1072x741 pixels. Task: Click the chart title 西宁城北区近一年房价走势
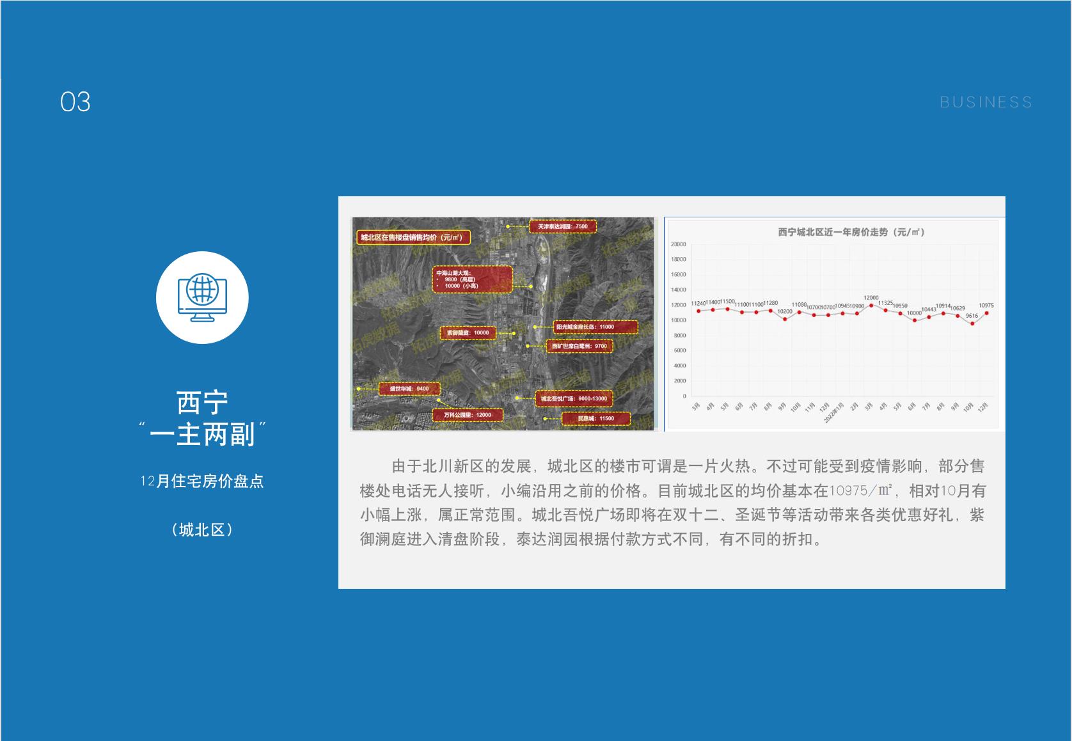pyautogui.click(x=851, y=232)
